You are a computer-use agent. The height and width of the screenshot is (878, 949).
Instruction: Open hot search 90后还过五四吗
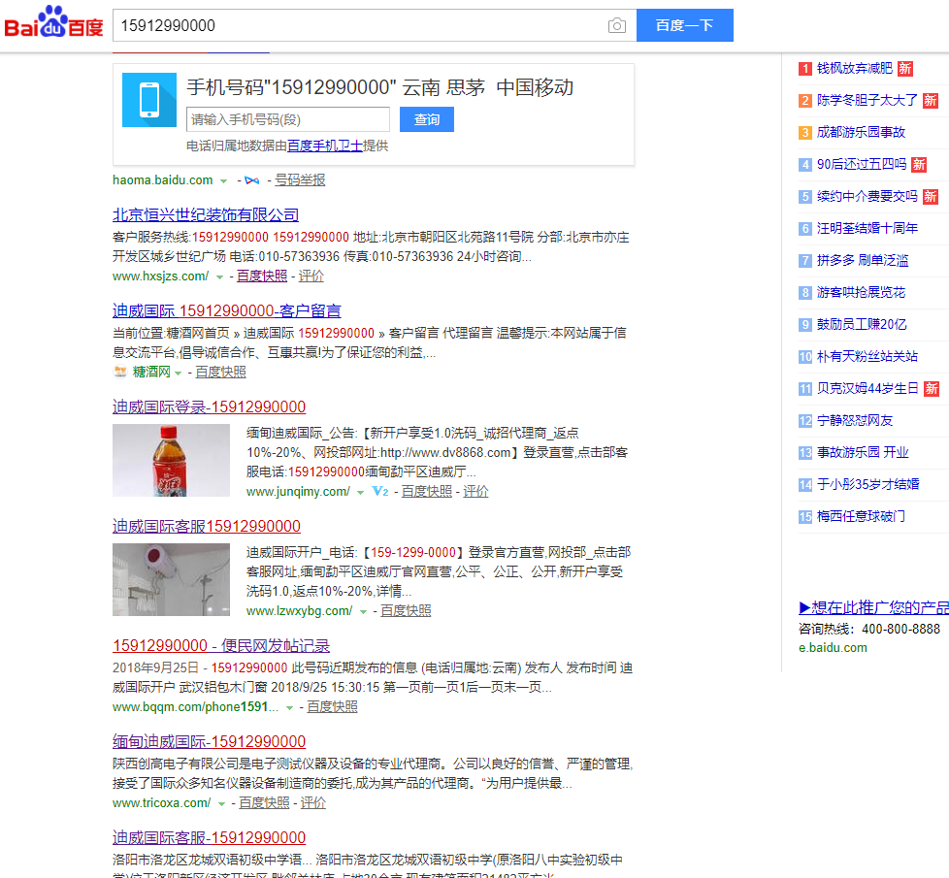point(862,165)
